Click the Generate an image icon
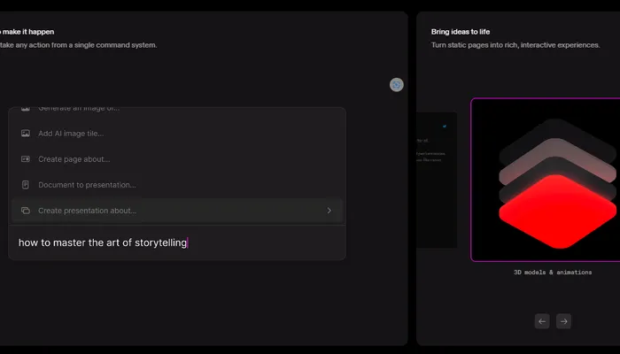620x354 pixels. 26,110
